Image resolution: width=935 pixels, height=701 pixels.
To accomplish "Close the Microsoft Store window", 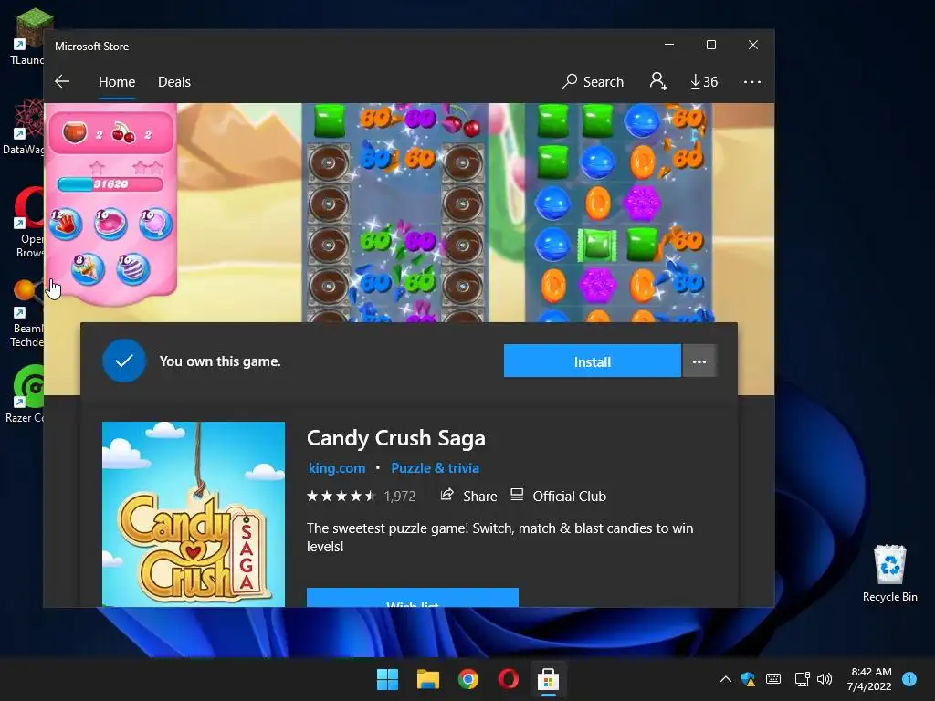I will 753,45.
